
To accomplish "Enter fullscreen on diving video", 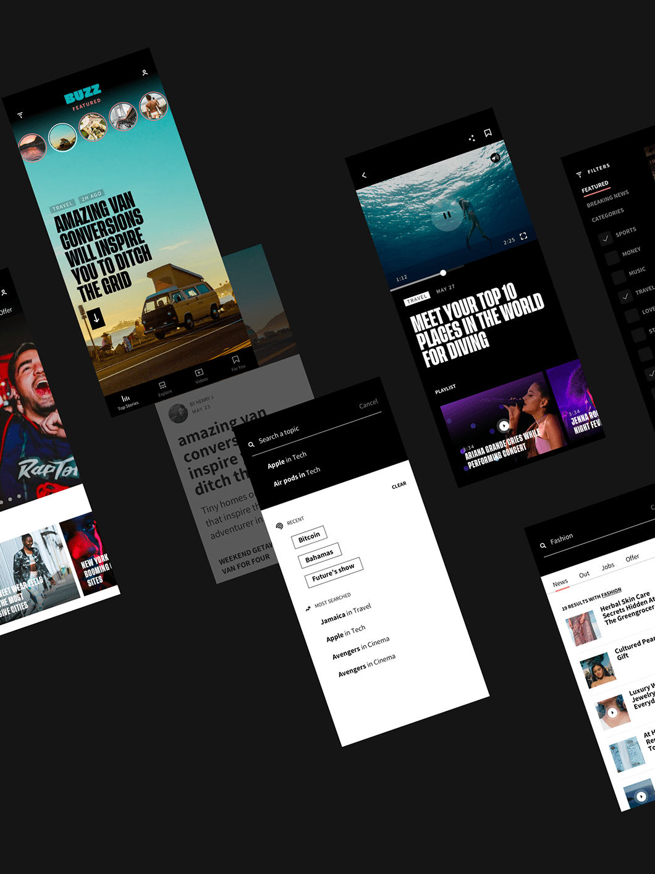I will tap(523, 236).
